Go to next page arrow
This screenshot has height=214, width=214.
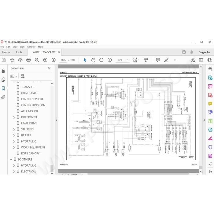point(53,60)
